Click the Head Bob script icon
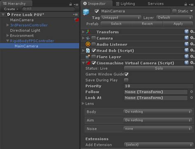Image resolution: width=195 pixels, height=149 pixels. tap(88, 50)
